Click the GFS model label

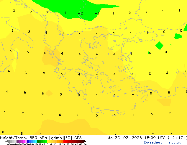(78, 138)
